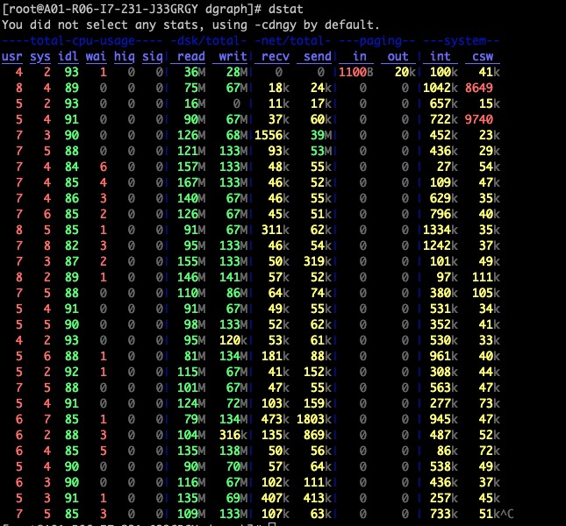
Task: Click the '152k' send value
Action: [318, 372]
